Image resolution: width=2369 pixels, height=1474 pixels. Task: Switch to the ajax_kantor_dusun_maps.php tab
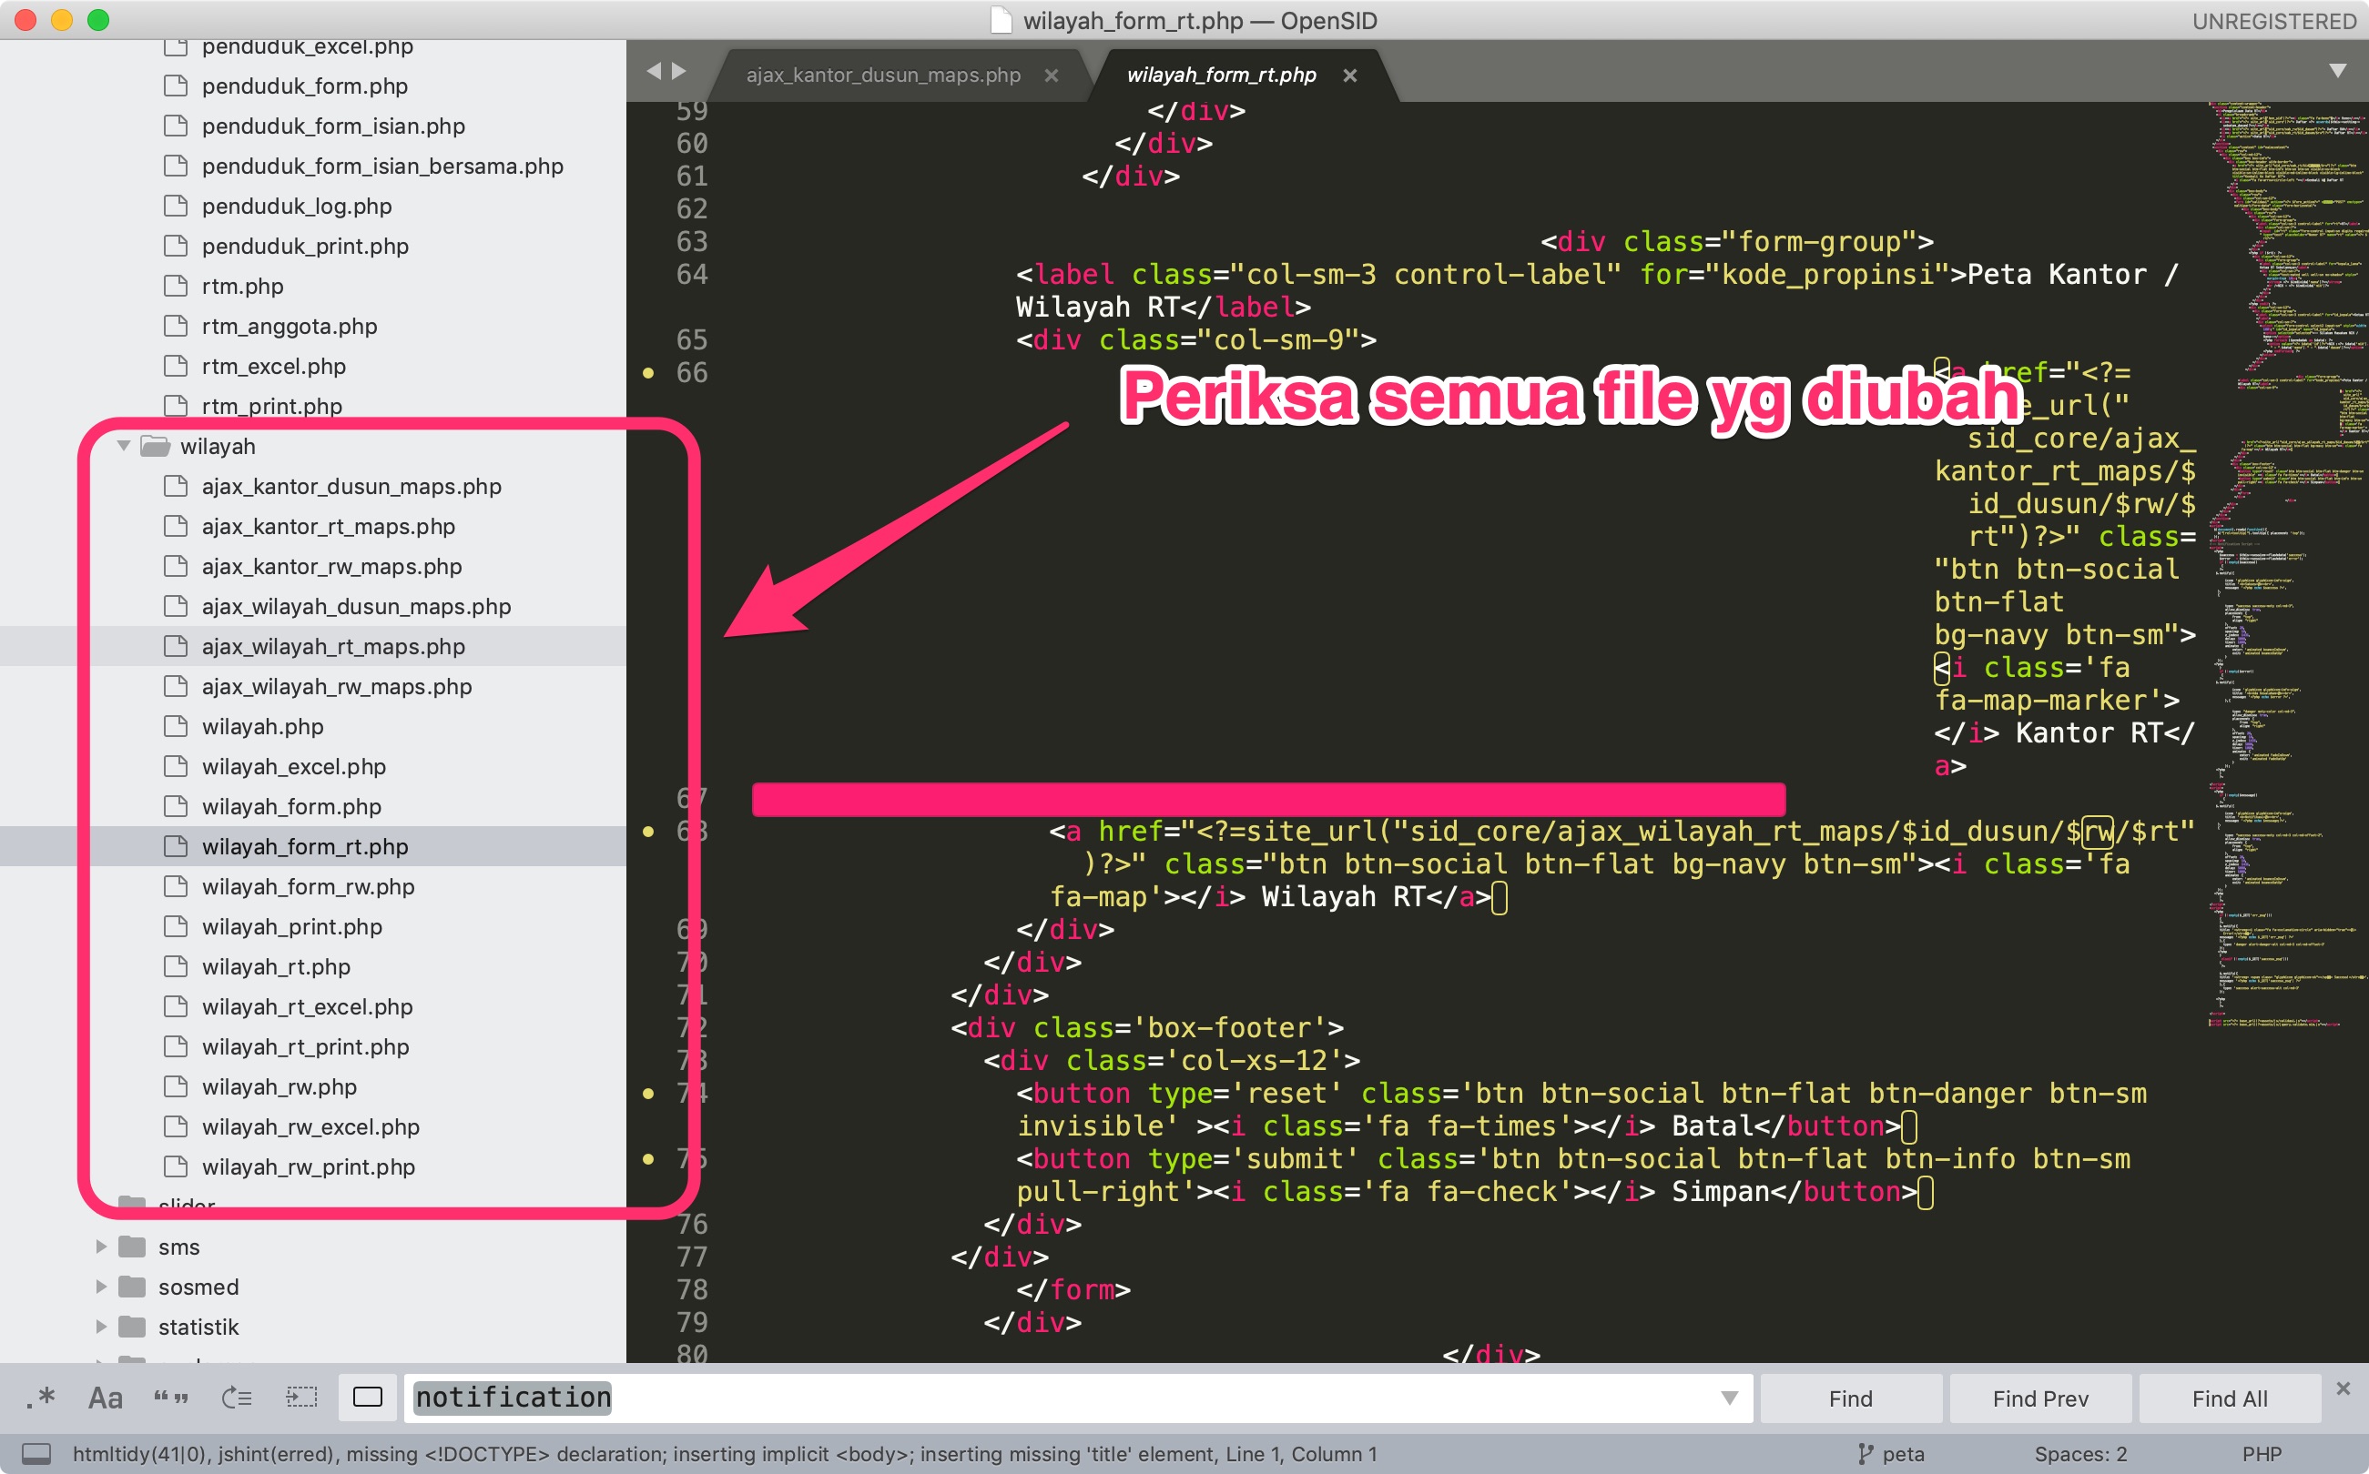pyautogui.click(x=882, y=74)
